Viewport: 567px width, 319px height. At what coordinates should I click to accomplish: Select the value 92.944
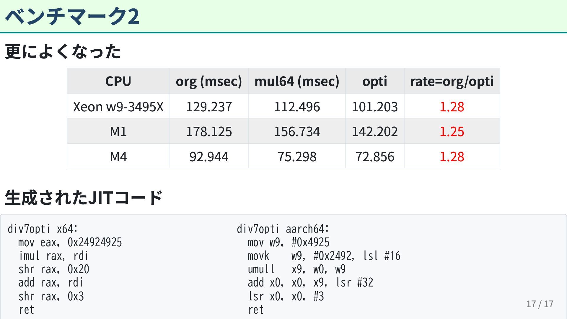[x=209, y=156]
